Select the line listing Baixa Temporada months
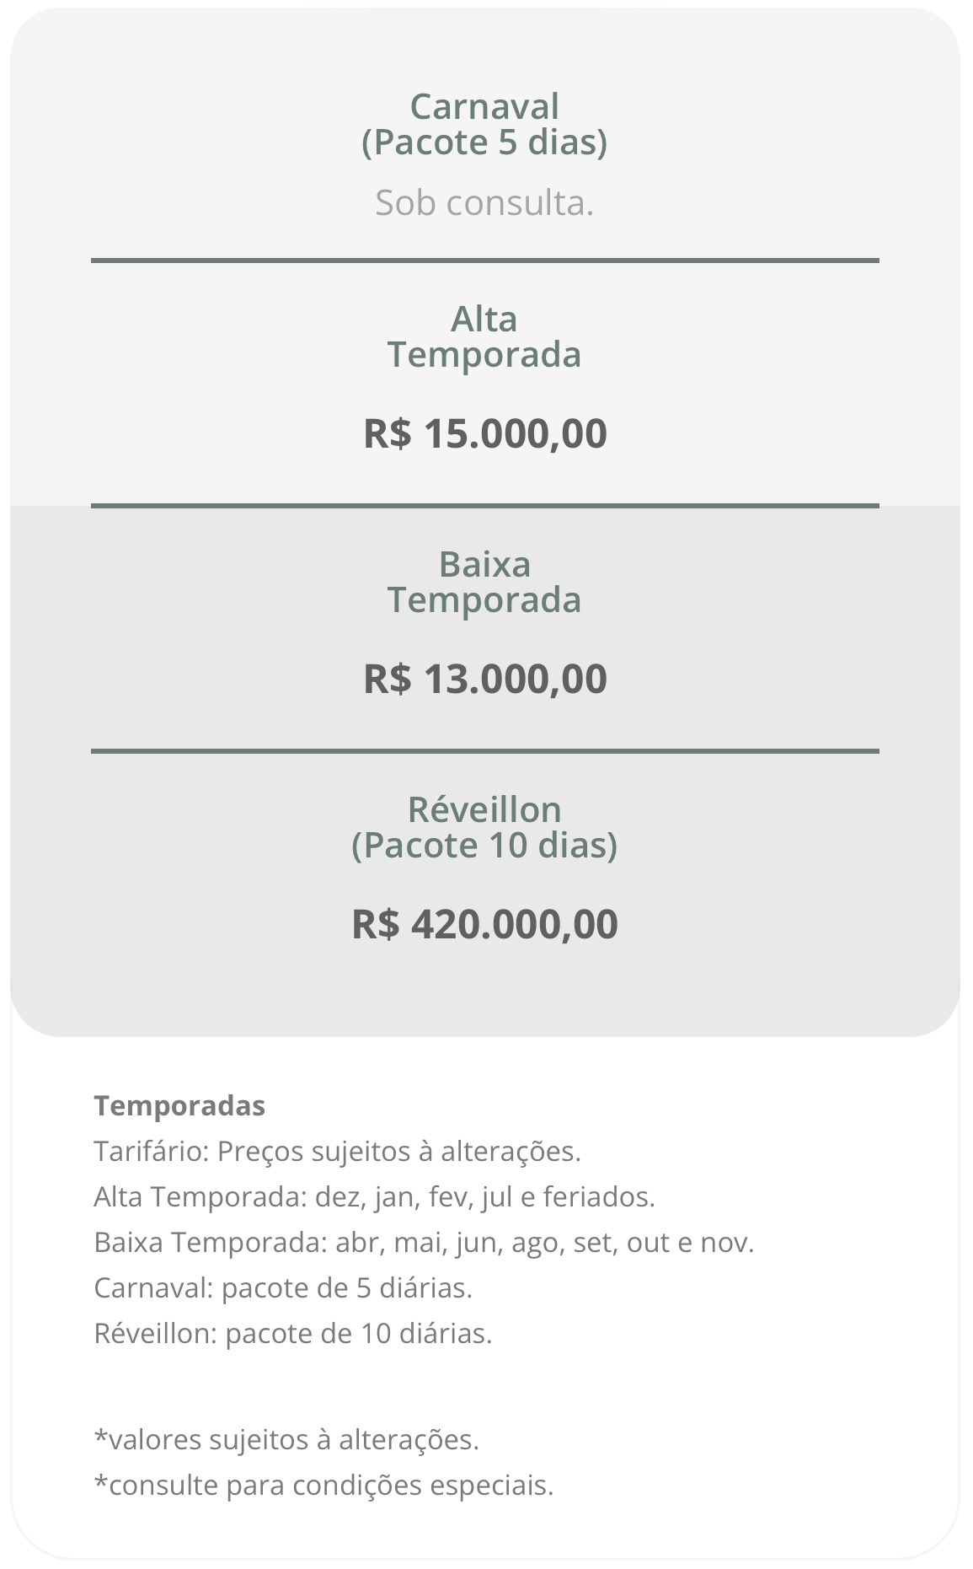This screenshot has width=973, height=1569. pos(424,1242)
